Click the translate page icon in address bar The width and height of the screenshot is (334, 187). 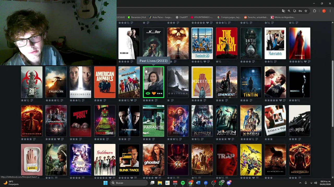(283, 11)
